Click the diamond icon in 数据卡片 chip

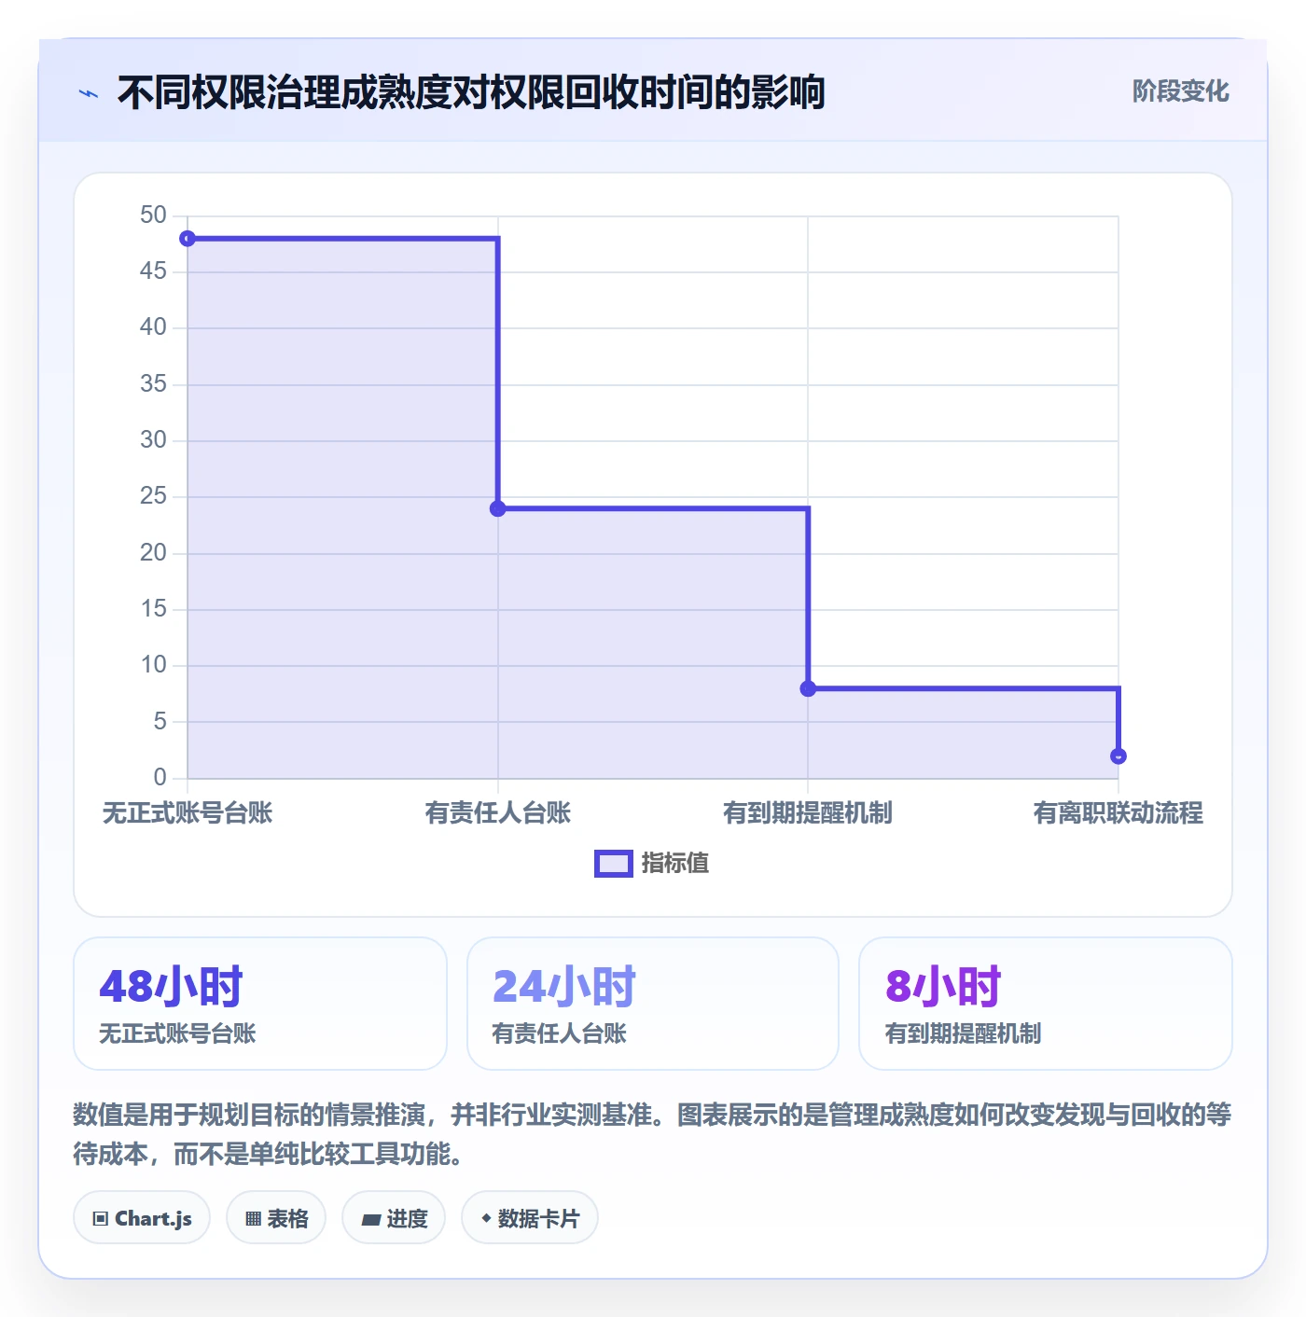(x=486, y=1218)
